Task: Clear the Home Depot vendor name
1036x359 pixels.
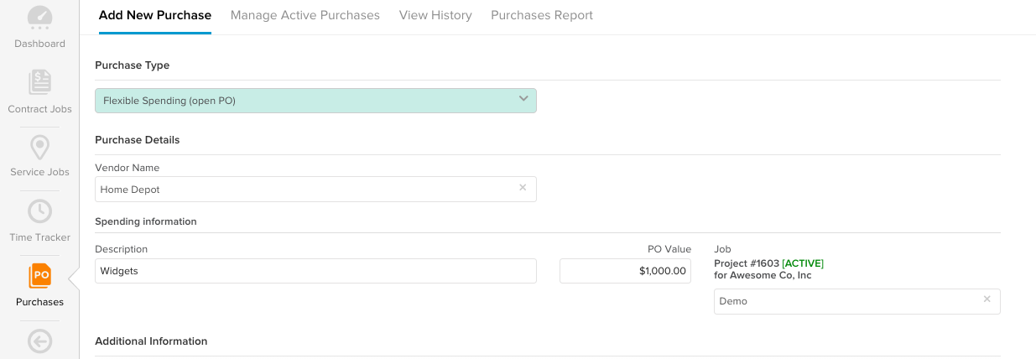Action: pos(523,188)
